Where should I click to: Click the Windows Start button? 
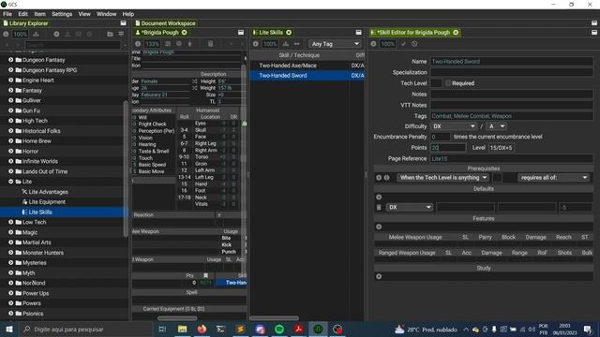pyautogui.click(x=9, y=329)
